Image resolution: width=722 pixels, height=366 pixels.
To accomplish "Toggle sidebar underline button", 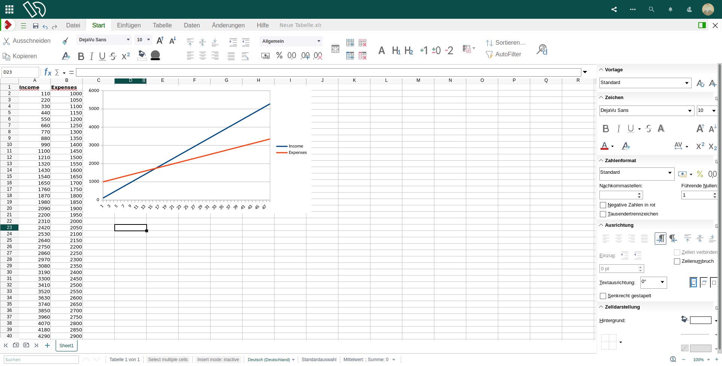I will [x=631, y=129].
